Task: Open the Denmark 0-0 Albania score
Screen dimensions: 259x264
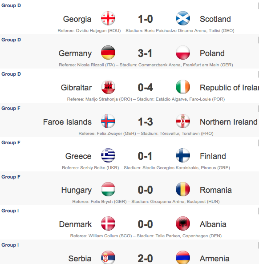Action: pyautogui.click(x=145, y=224)
